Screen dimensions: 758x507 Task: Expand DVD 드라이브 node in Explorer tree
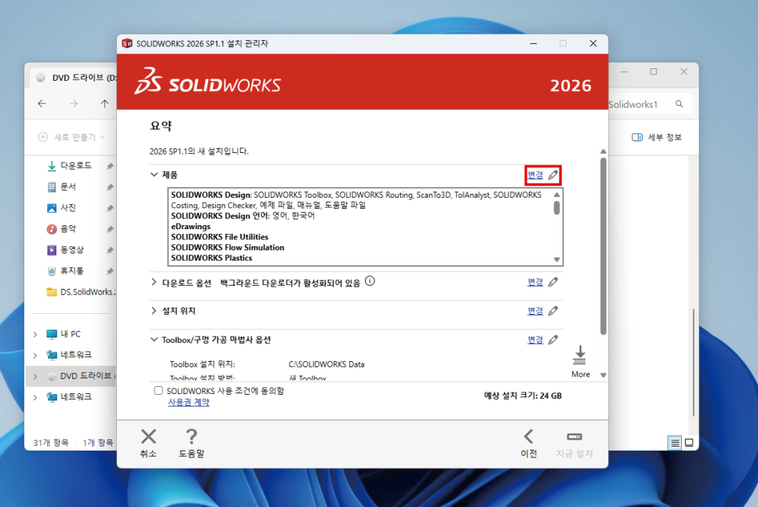(x=35, y=376)
